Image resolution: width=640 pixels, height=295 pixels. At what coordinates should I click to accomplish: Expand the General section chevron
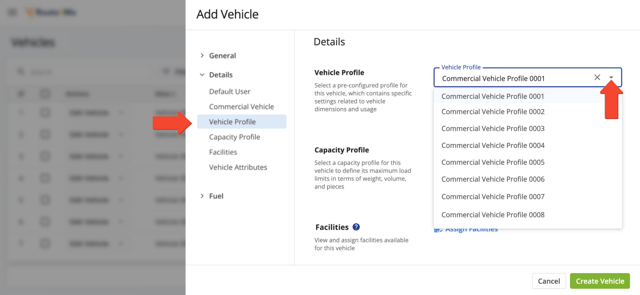(x=202, y=56)
